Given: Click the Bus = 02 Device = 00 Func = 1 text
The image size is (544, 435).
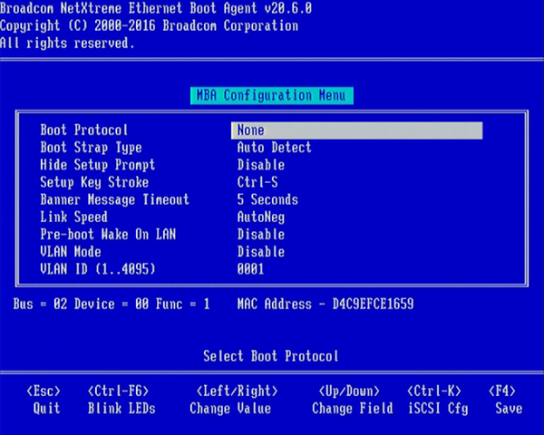Looking at the screenshot, I should pyautogui.click(x=112, y=304).
